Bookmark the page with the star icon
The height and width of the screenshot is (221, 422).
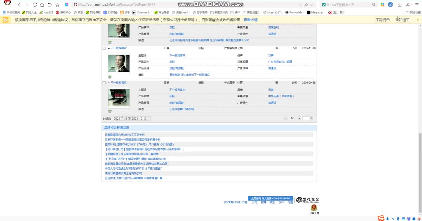[58, 5]
